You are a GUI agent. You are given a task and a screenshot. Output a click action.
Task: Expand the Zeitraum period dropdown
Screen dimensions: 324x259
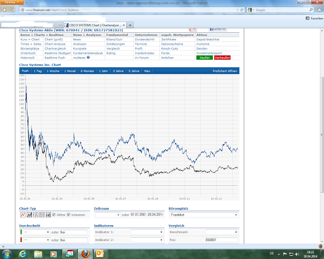pos(107,215)
